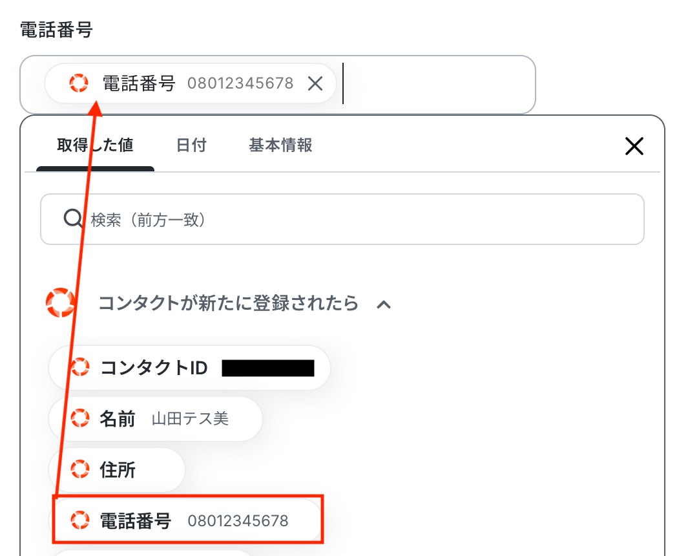The width and height of the screenshot is (699, 556).
Task: Click empty area of 電話番号 input box
Action: pyautogui.click(x=439, y=84)
